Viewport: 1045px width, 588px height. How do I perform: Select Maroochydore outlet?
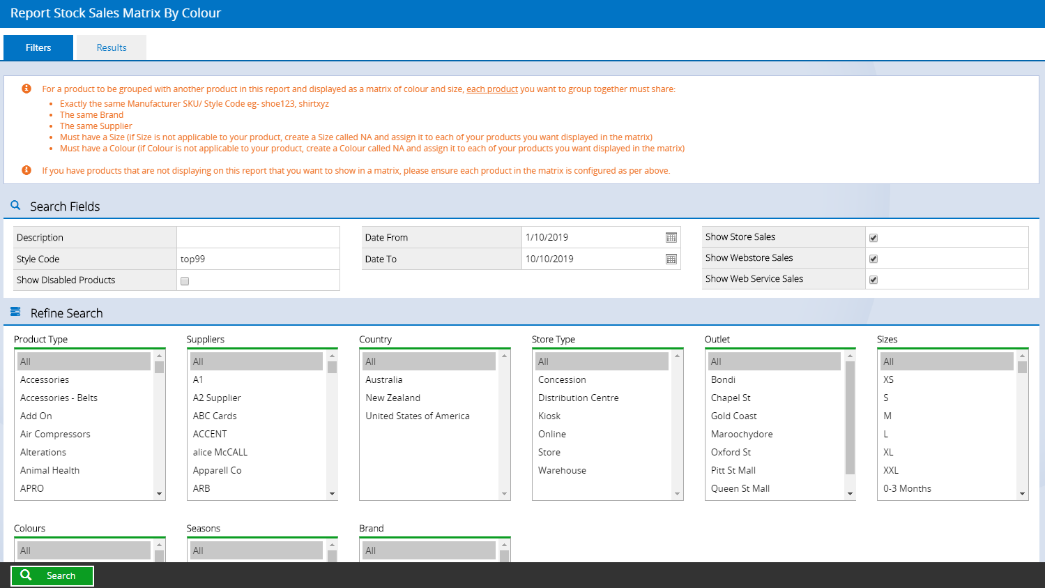point(774,434)
